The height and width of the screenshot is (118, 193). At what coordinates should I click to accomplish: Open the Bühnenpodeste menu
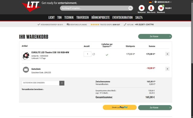[101, 17]
